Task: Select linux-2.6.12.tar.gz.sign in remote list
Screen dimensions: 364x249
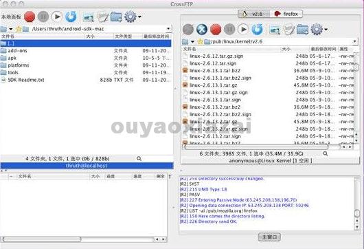Action: pos(268,56)
